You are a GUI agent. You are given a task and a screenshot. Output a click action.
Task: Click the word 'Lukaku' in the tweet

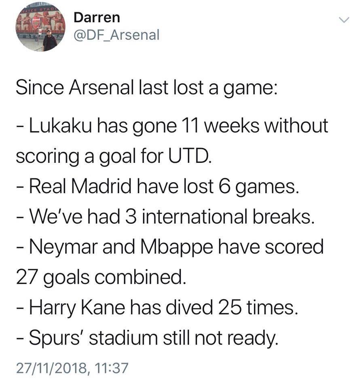60,126
